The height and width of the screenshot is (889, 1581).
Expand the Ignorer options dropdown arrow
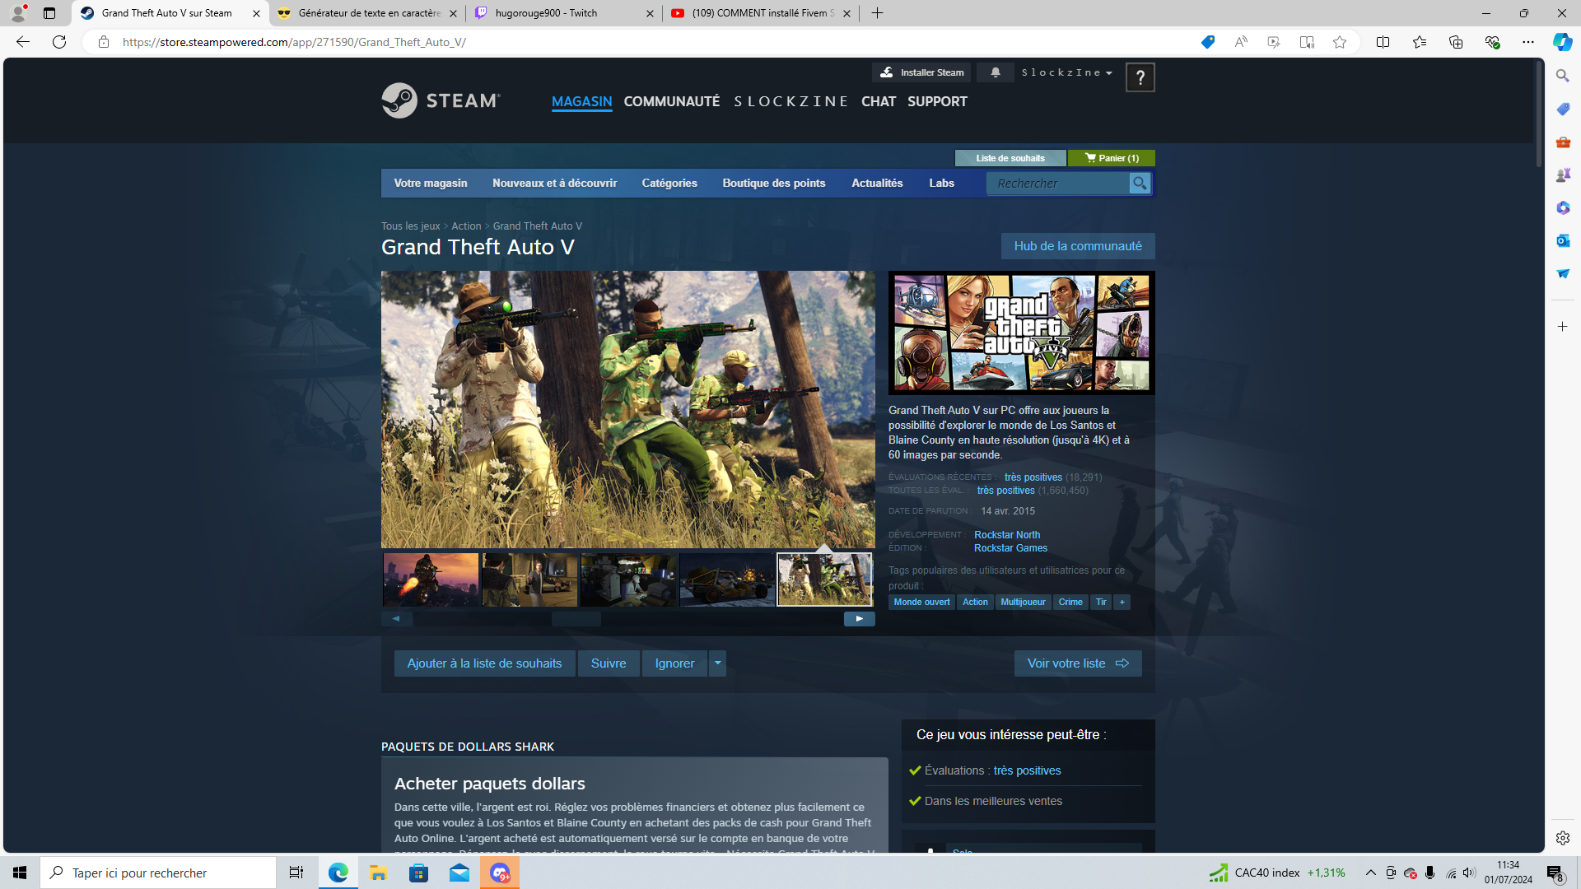(x=718, y=663)
